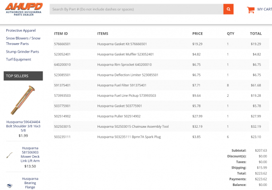
Task: Select the Discount(s) $0.00 value
Action: click(263, 156)
